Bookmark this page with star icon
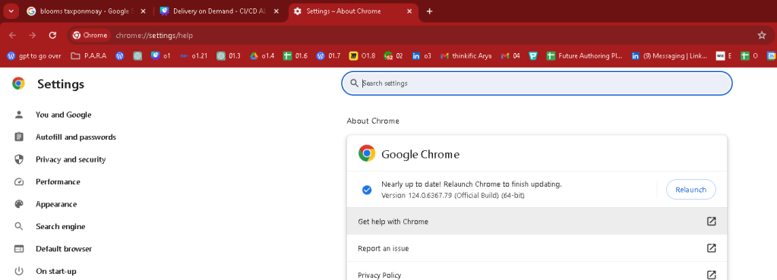 click(762, 35)
